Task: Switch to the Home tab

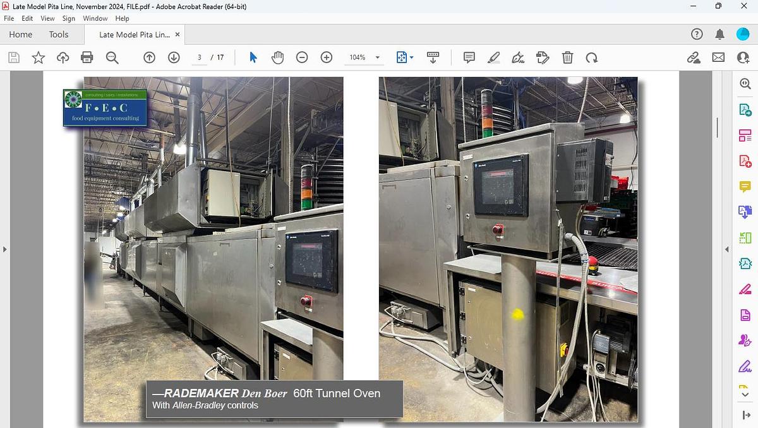Action: click(20, 34)
